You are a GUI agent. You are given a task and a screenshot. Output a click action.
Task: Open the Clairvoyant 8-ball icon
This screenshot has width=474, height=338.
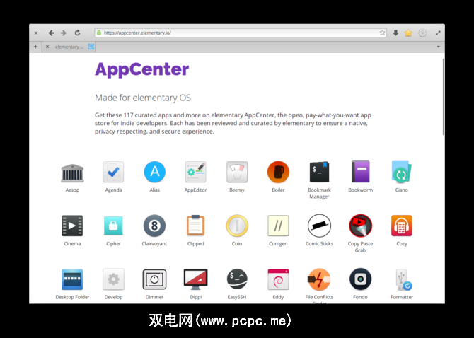click(154, 226)
